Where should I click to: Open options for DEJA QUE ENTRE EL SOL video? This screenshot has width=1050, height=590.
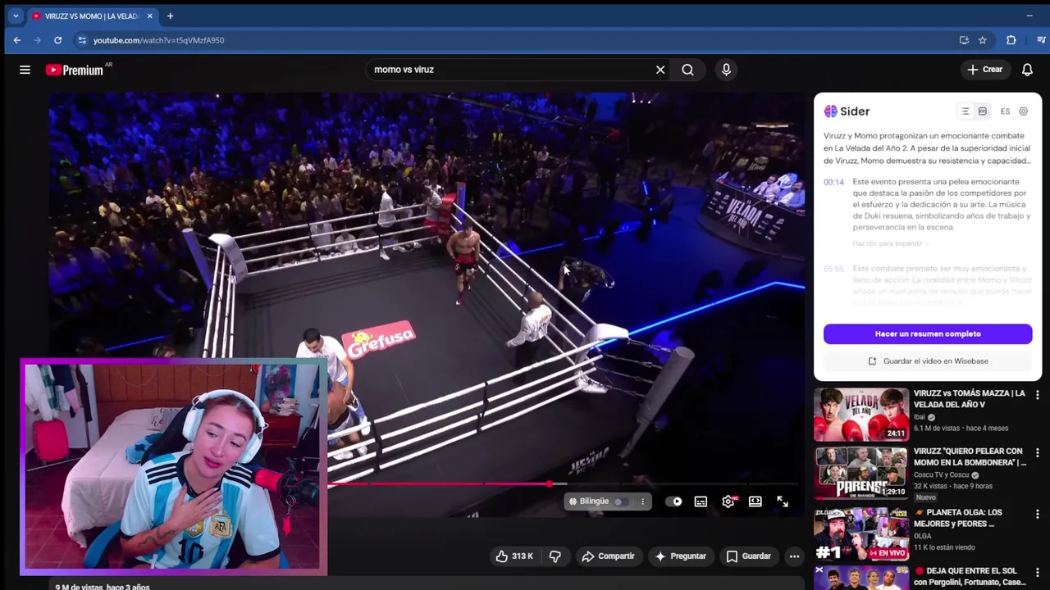(x=1037, y=572)
